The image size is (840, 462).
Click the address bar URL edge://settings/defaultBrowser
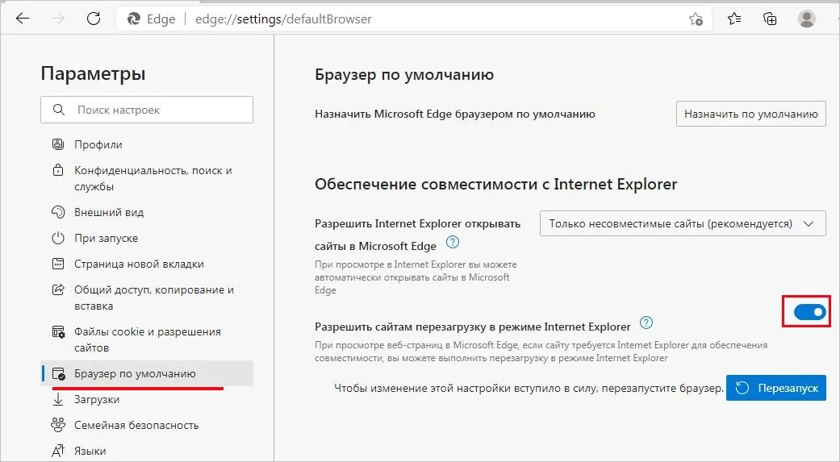tap(283, 19)
